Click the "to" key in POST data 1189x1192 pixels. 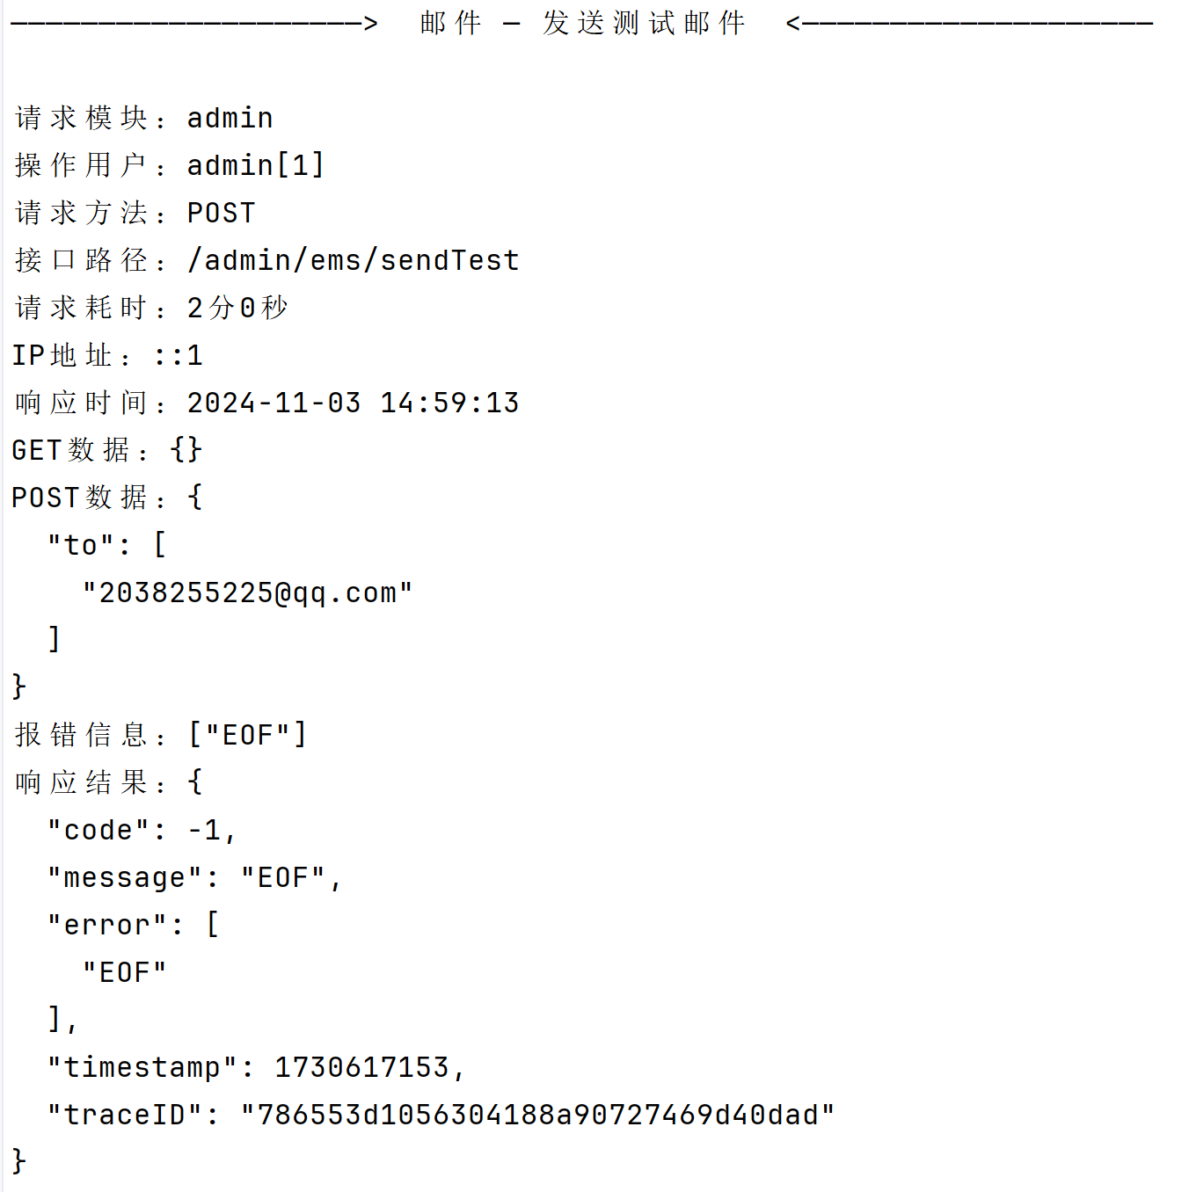tap(81, 545)
